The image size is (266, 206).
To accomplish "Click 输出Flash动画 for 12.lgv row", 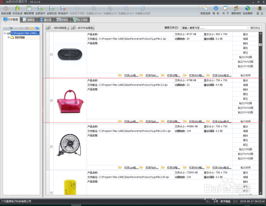I will coord(246,108).
